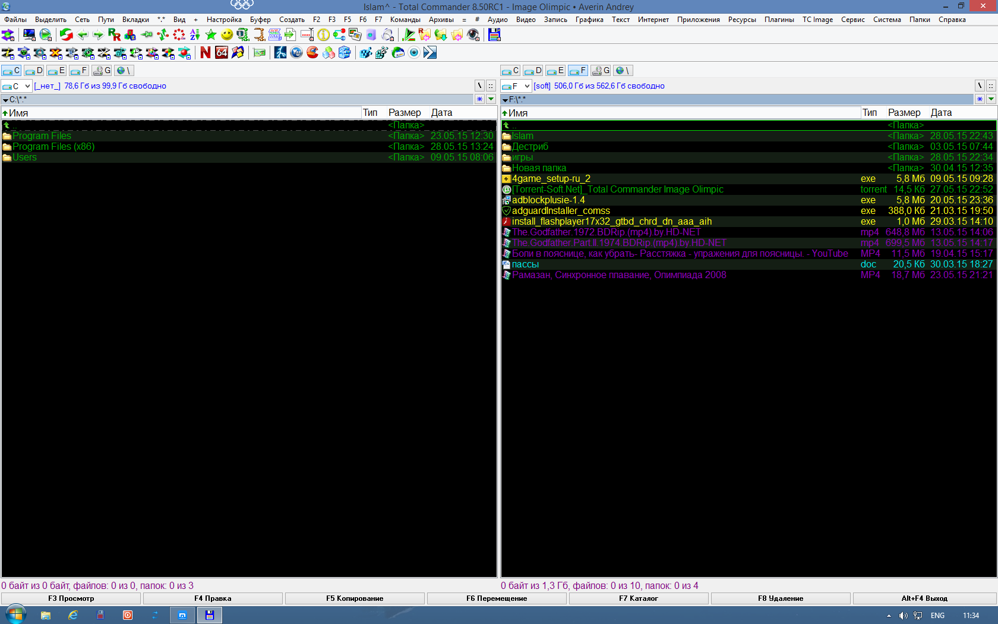Open the right panel drive F selector combo
This screenshot has width=998, height=624.
(516, 86)
